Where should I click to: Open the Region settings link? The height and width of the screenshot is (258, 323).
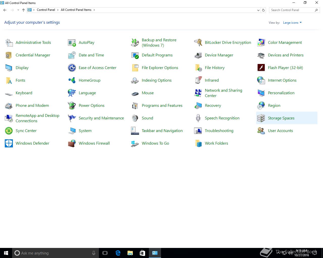(x=274, y=106)
